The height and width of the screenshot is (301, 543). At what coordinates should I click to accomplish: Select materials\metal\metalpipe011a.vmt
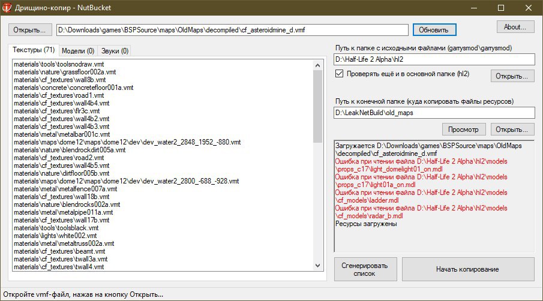pyautogui.click(x=64, y=212)
